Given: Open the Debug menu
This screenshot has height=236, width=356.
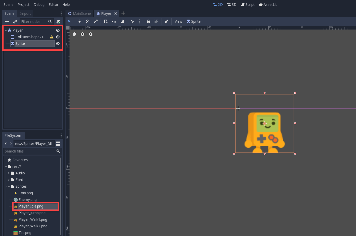Looking at the screenshot, I should (39, 5).
